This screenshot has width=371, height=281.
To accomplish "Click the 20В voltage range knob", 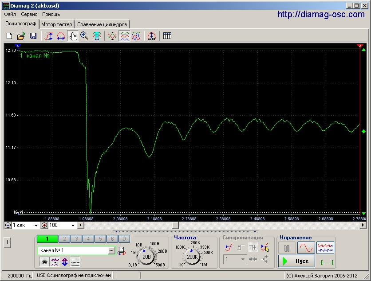I will pos(146,257).
